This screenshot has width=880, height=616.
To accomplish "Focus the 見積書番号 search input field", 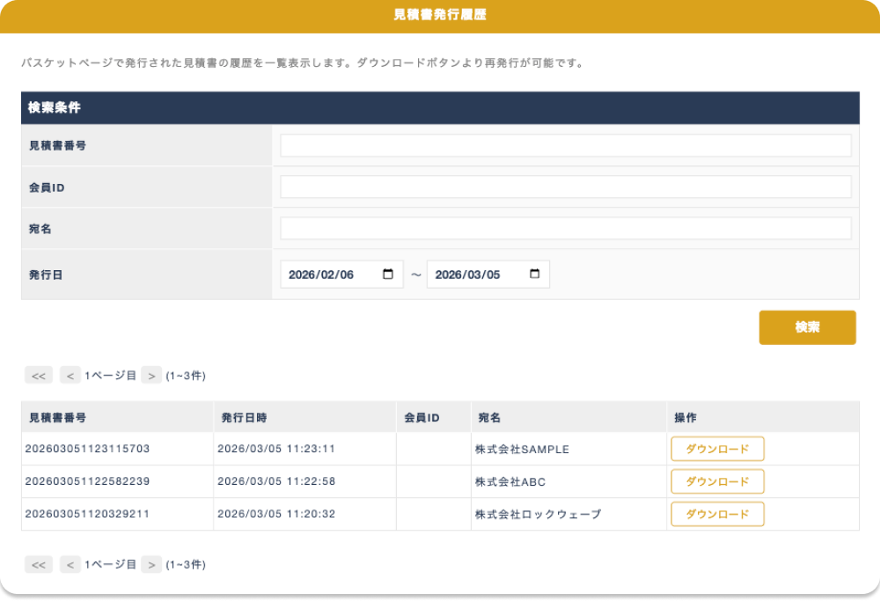I will tap(565, 146).
